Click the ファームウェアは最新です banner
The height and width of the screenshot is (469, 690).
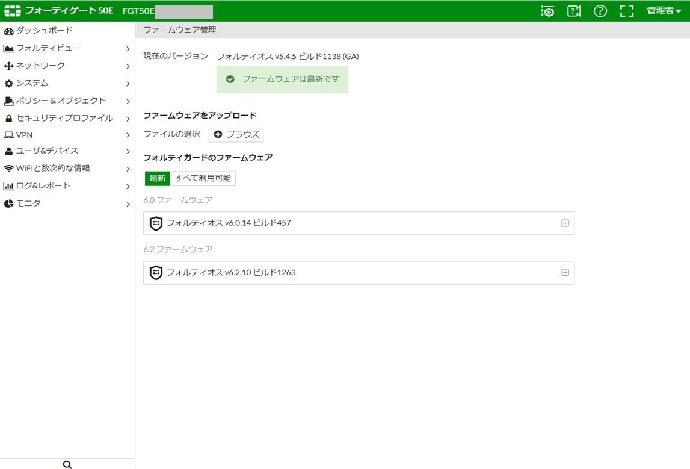click(x=282, y=79)
